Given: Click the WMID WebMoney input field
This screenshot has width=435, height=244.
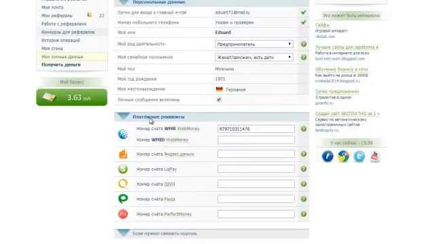Looking at the screenshot, I should [256, 140].
